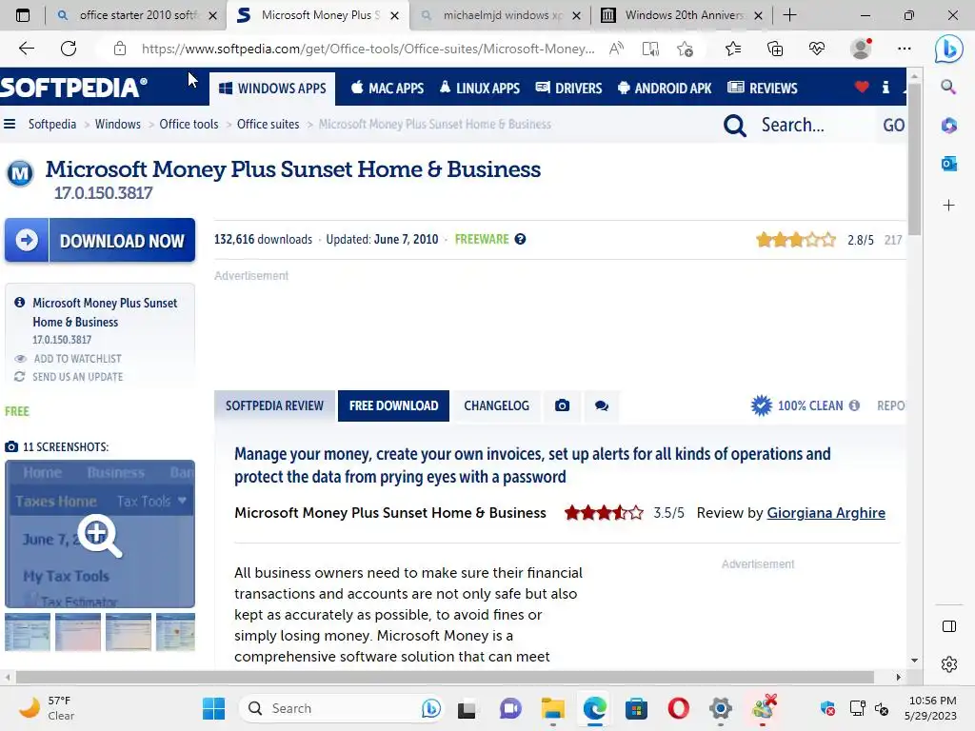The image size is (975, 731).
Task: Add a new sidebar app
Action: [948, 206]
